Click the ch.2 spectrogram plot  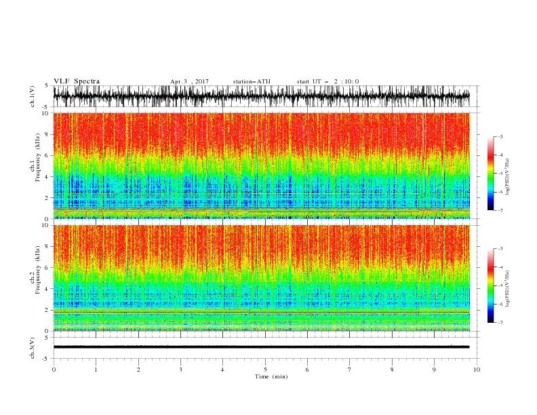coord(262,278)
